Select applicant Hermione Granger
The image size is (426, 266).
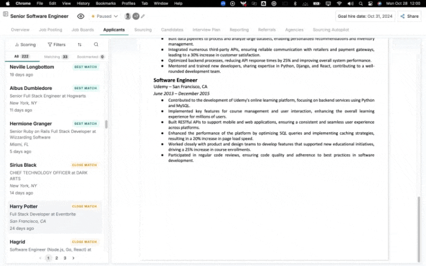pyautogui.click(x=31, y=124)
